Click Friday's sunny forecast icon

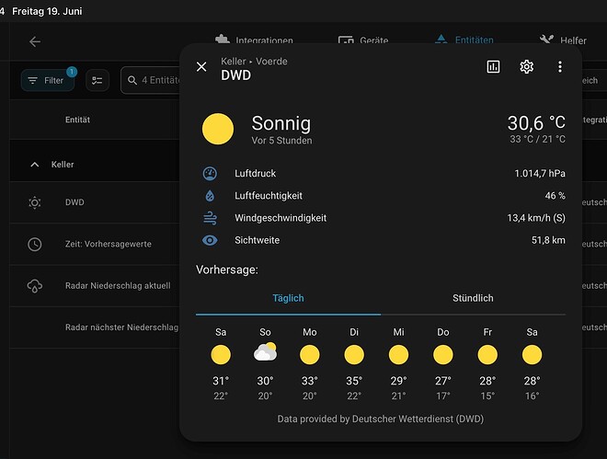487,355
